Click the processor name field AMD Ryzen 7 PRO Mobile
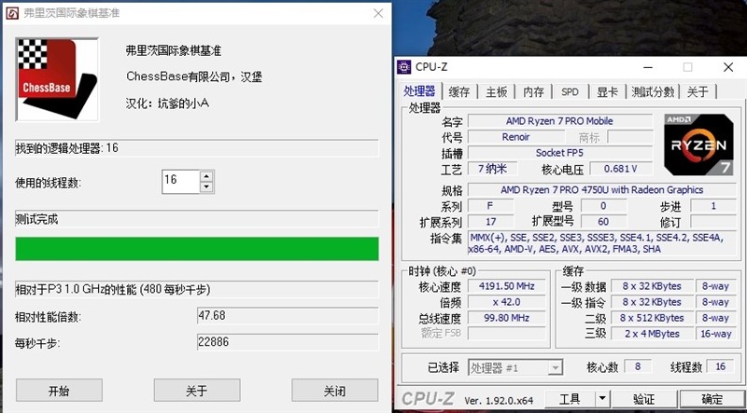Image resolution: width=747 pixels, height=413 pixels. (x=559, y=121)
